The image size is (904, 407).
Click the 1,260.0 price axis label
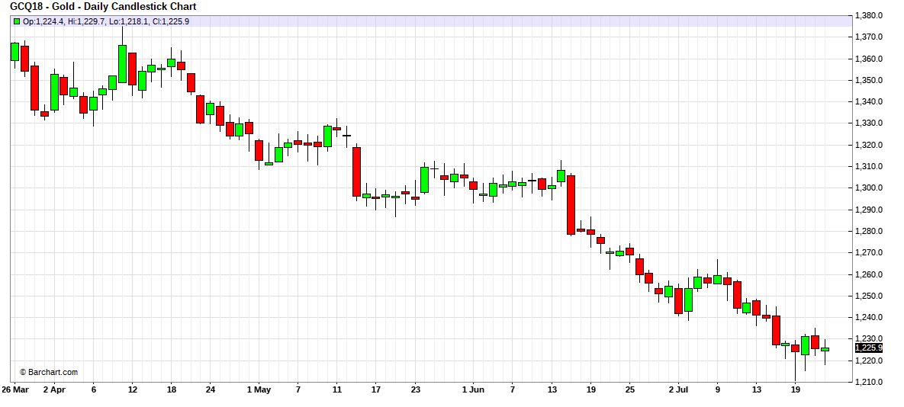[870, 274]
